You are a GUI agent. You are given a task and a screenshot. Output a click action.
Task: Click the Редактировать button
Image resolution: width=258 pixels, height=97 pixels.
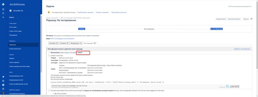pos(221,19)
